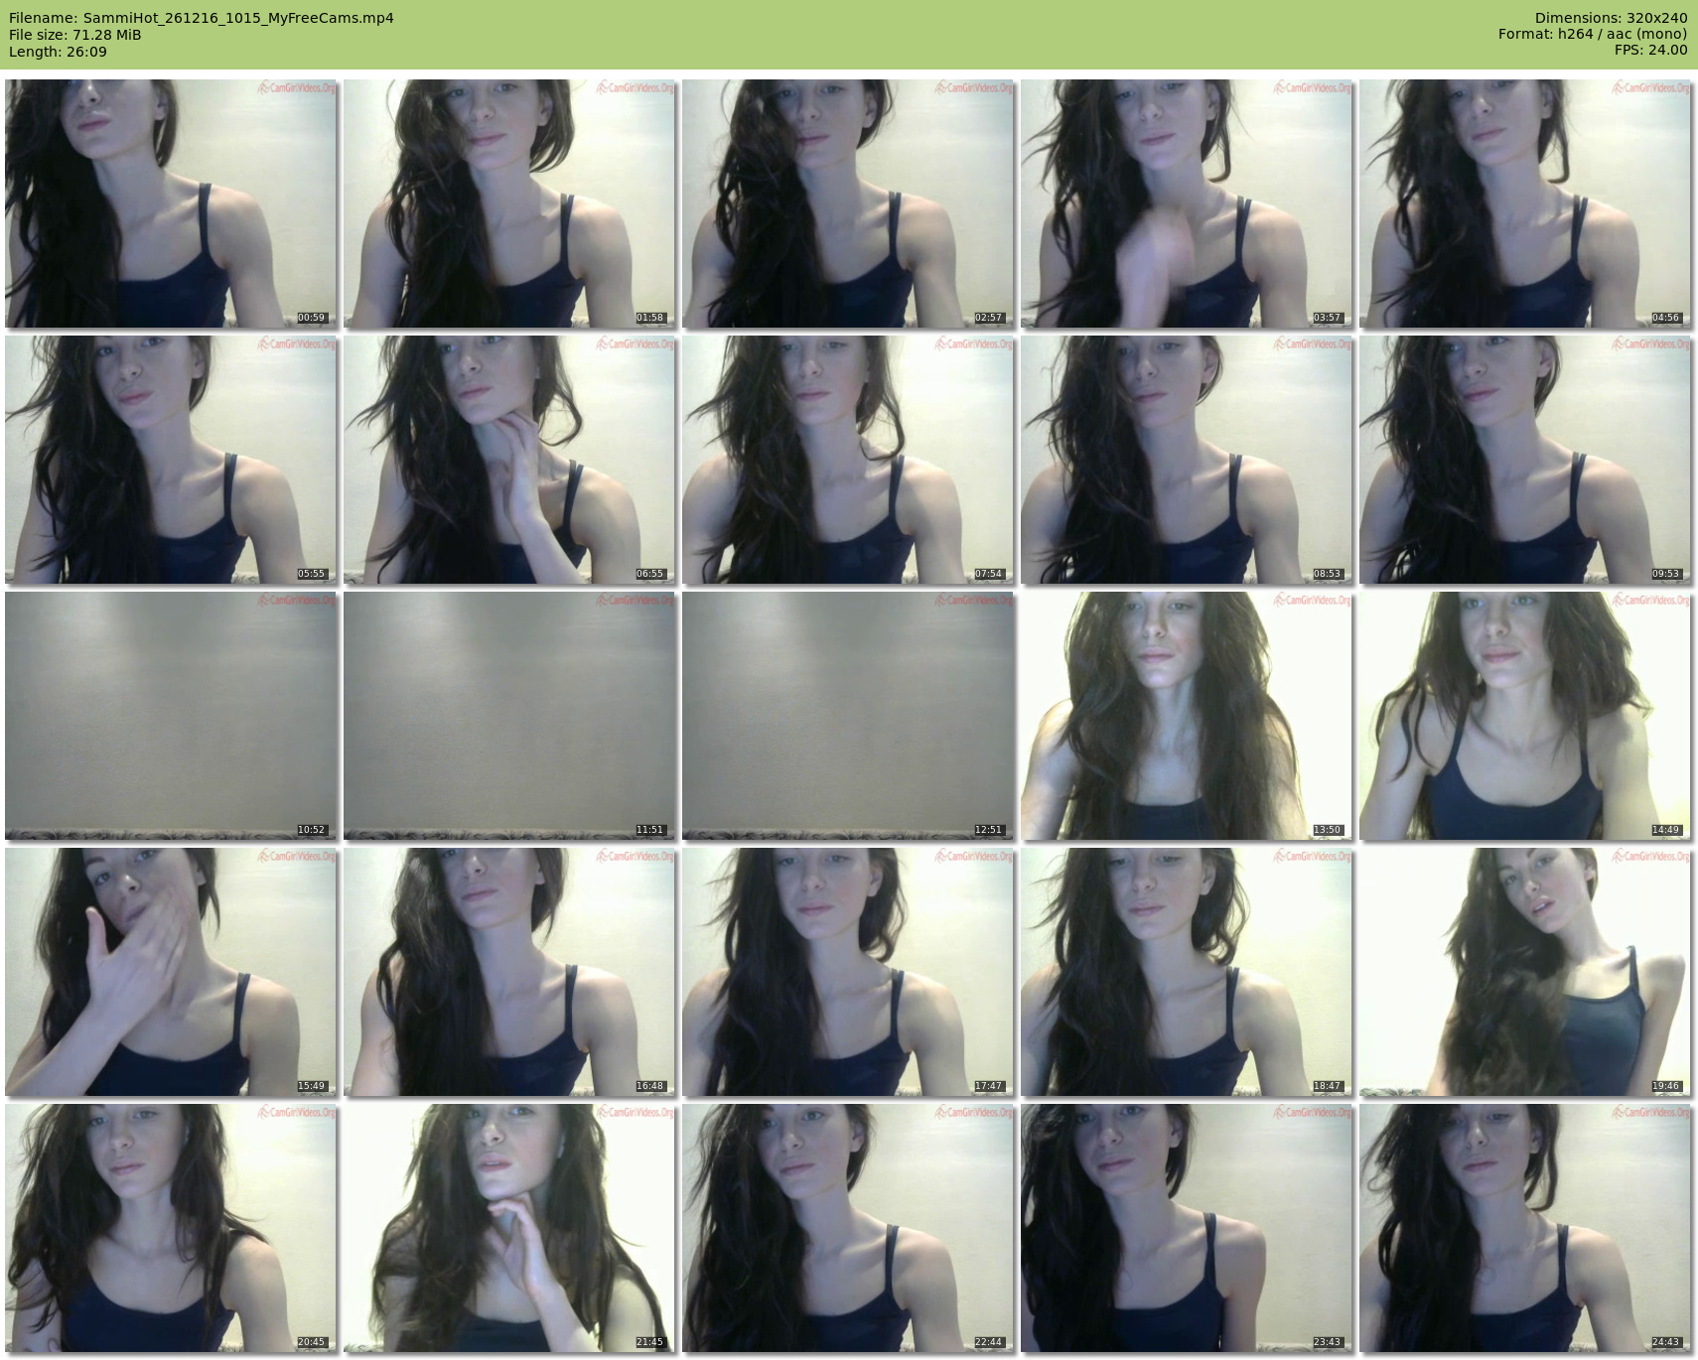Click the Filename line in the header
The height and width of the screenshot is (1360, 1698).
(202, 18)
